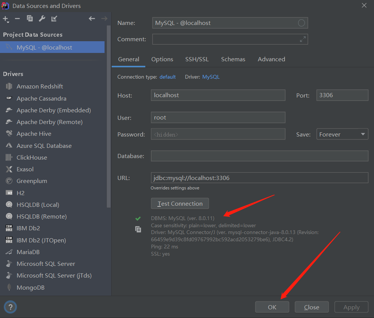Click the URL field with jdbc:mysql address

[x=260, y=178]
